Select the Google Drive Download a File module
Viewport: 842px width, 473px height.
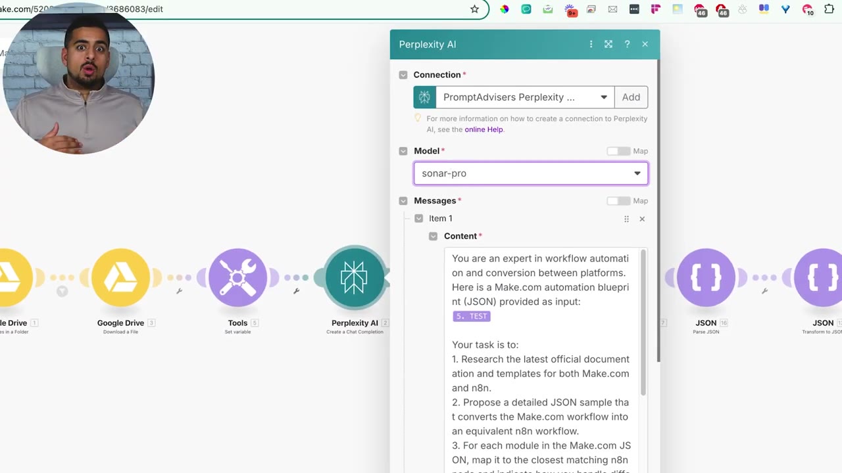tap(120, 278)
